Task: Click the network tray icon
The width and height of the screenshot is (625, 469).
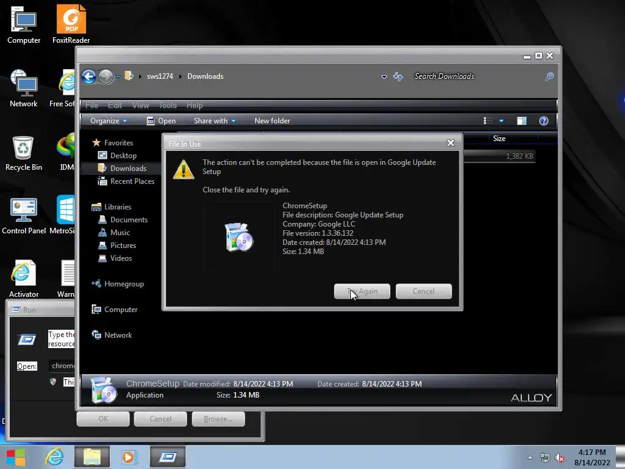Action: (x=544, y=458)
